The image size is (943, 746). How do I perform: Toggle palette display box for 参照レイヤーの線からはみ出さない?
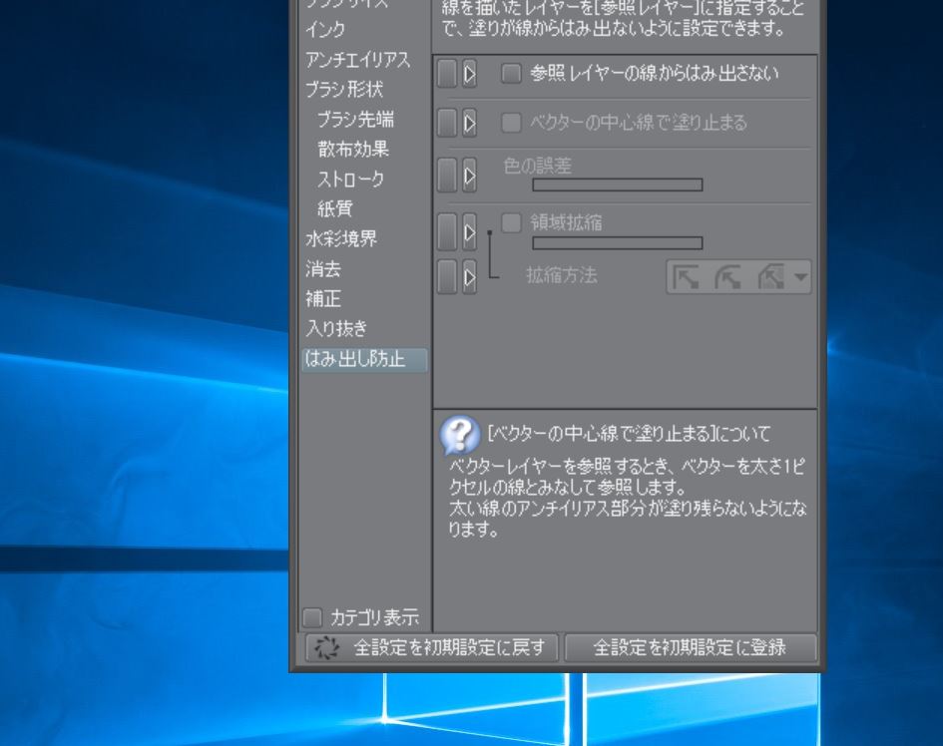click(x=447, y=74)
